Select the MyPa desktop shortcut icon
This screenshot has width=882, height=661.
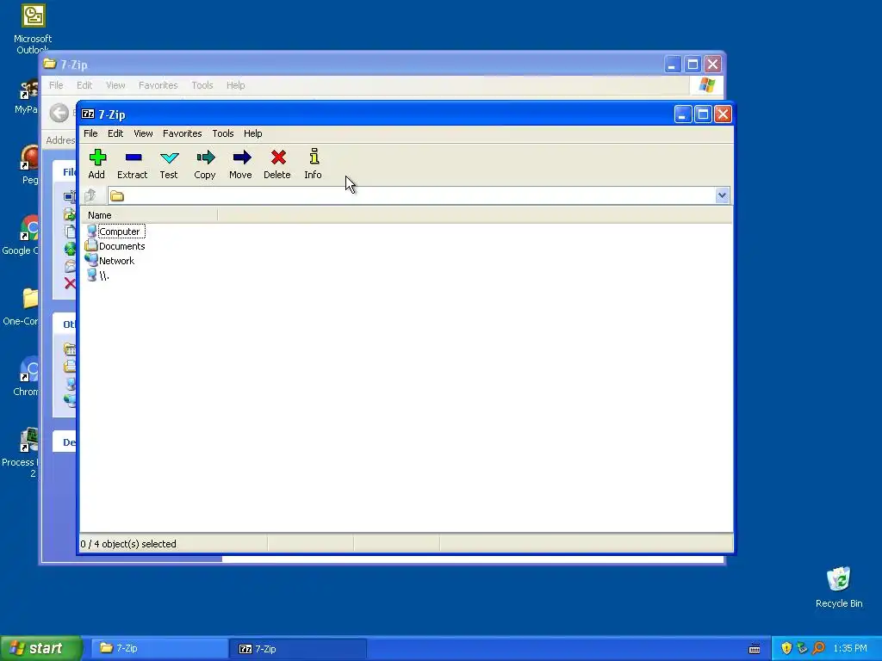[29, 89]
